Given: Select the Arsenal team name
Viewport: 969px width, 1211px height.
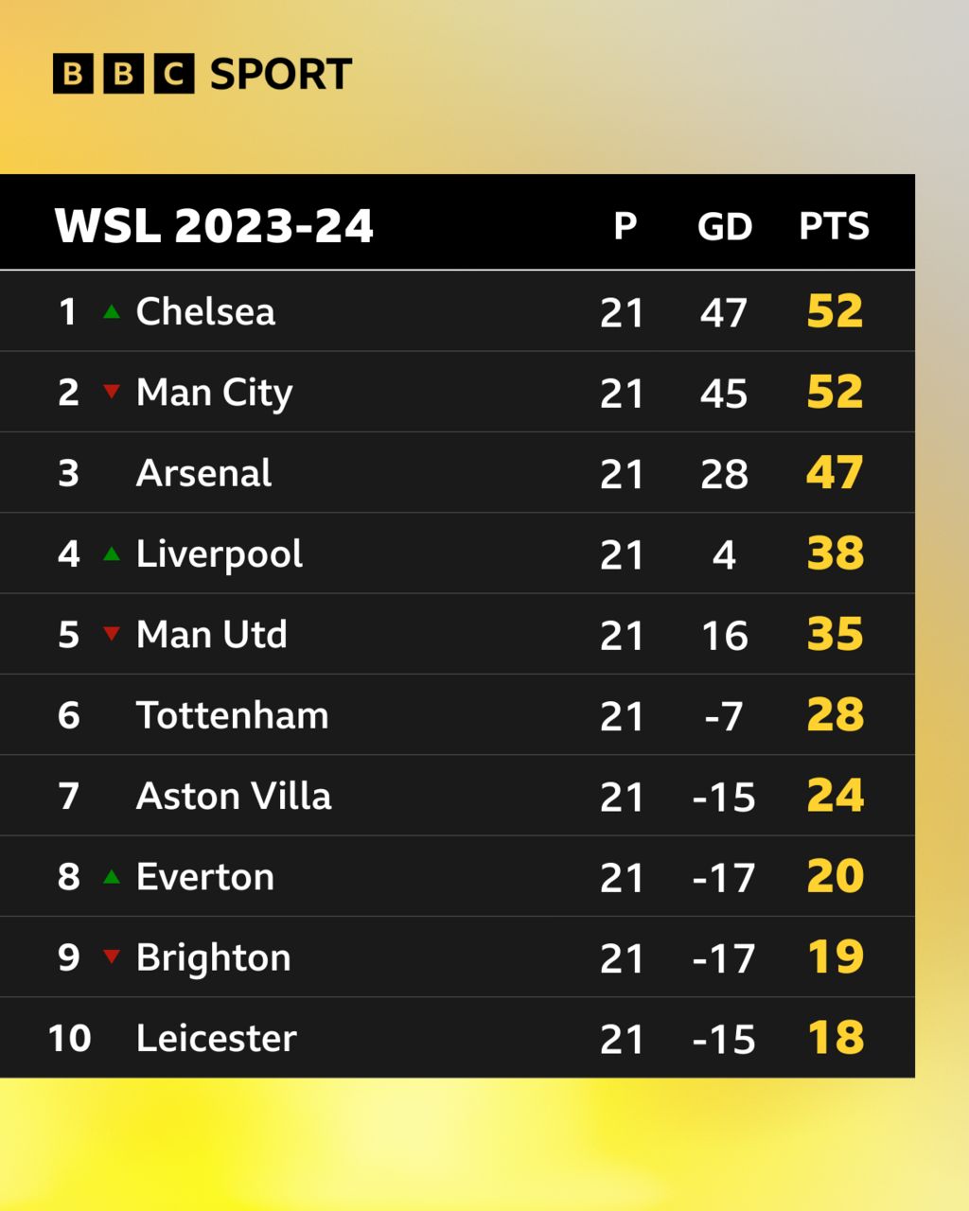Looking at the screenshot, I should (203, 473).
